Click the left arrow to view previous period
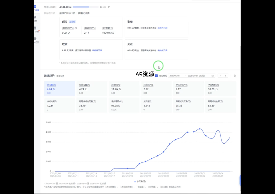Screen dimensions: 275x194 point(220,76)
